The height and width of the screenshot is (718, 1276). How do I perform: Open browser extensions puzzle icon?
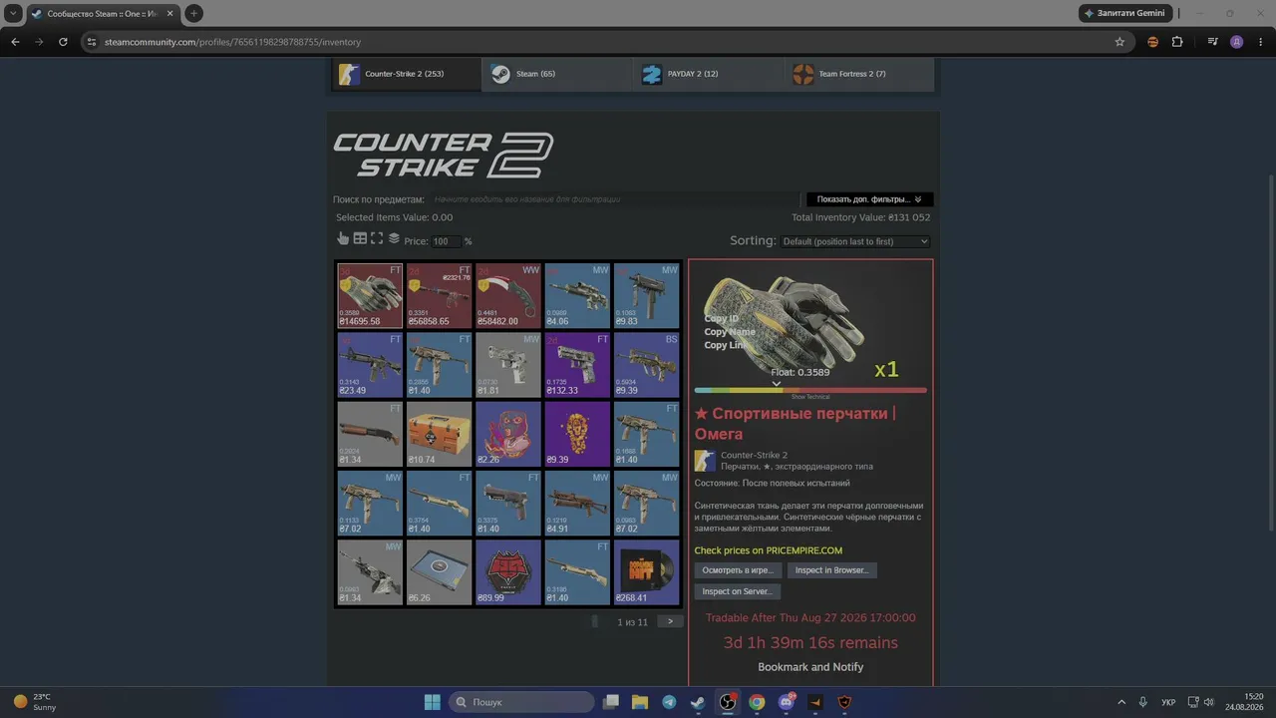(x=1177, y=42)
